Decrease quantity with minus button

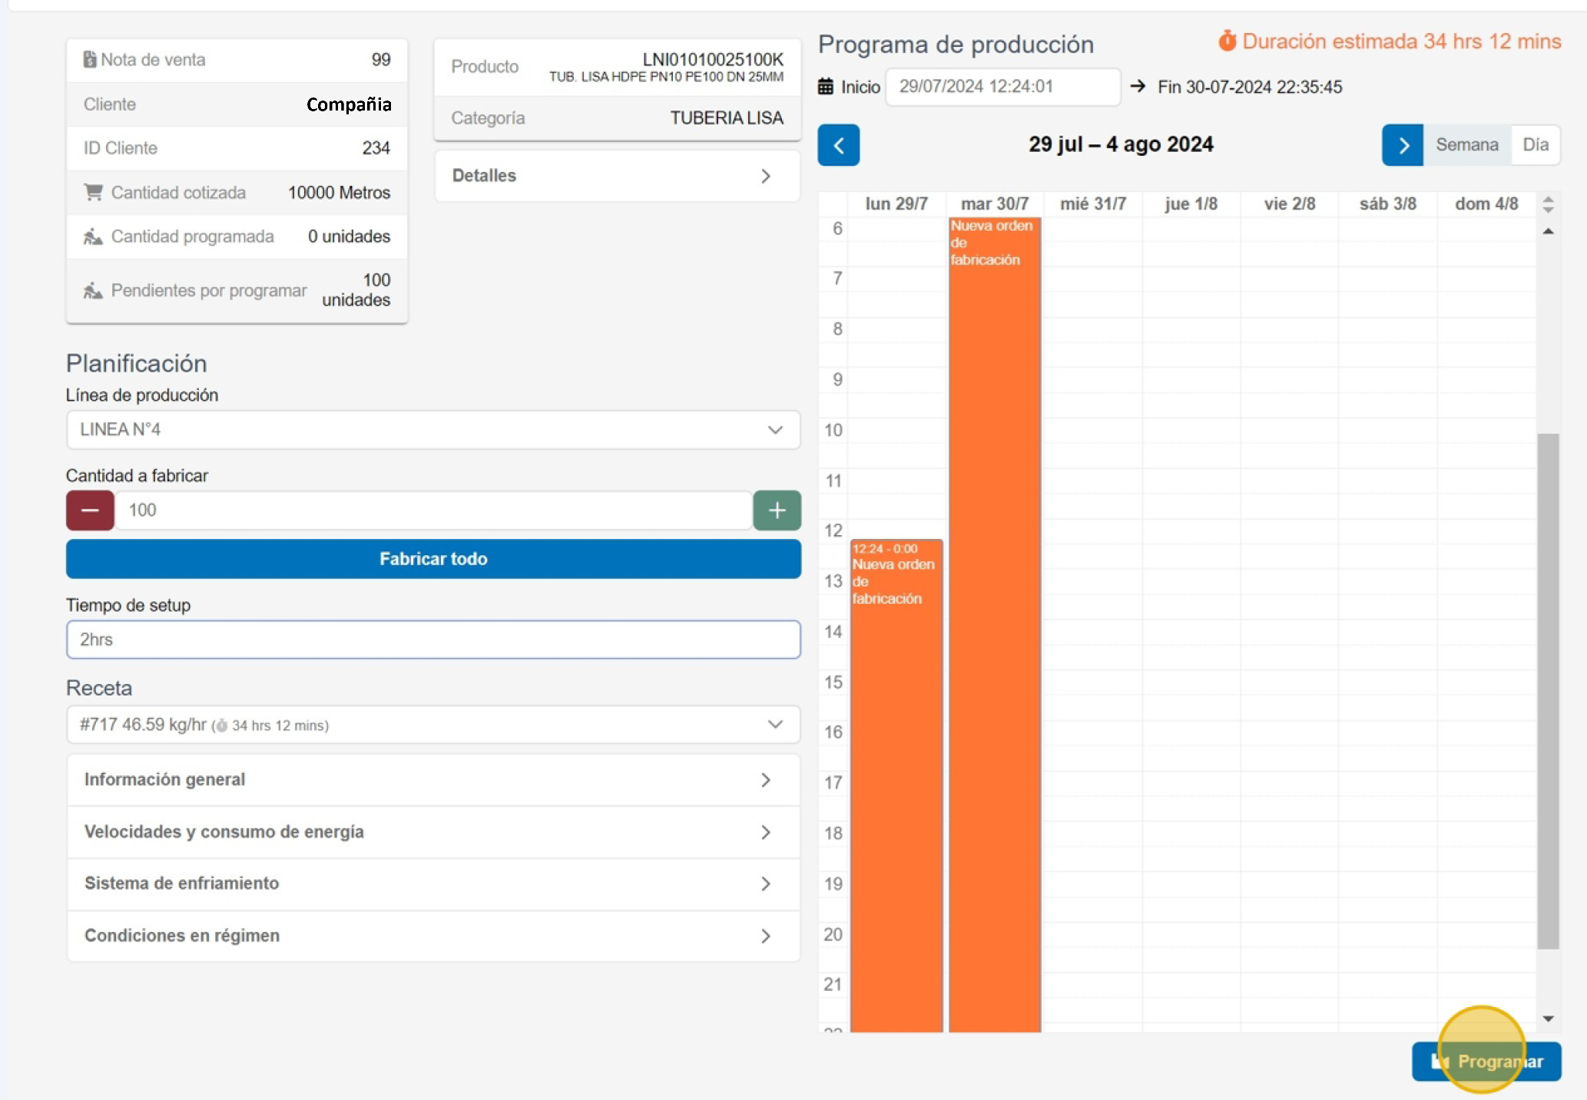coord(90,510)
